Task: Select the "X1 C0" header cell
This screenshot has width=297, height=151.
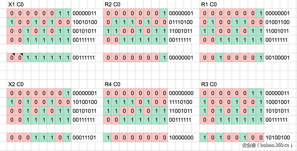Action: click(16, 5)
